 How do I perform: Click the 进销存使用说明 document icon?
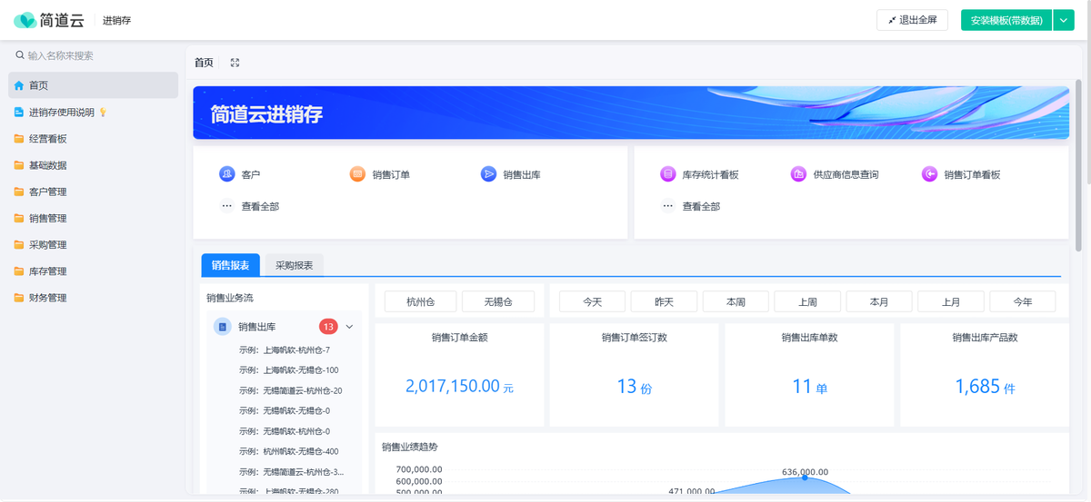(19, 113)
